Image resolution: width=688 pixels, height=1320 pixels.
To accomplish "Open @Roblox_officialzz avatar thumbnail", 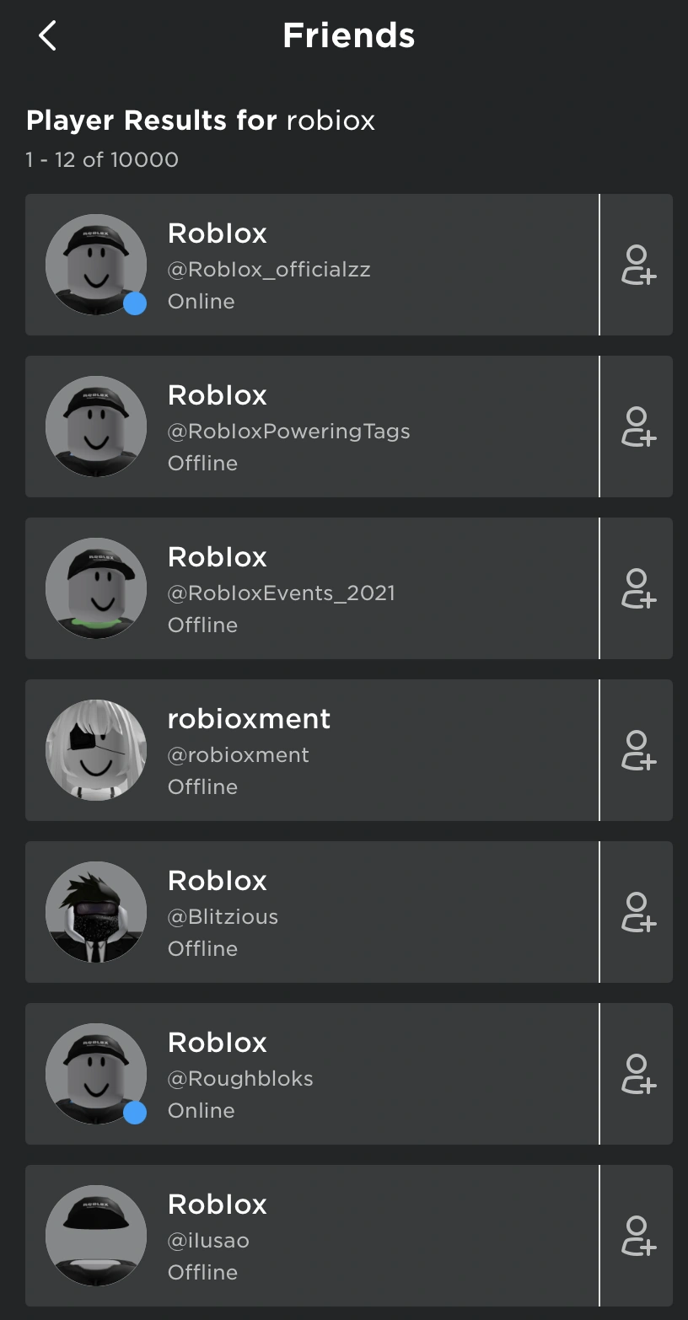I will [95, 265].
